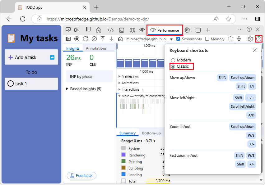Select the TODO app browser tab

tap(52, 7)
